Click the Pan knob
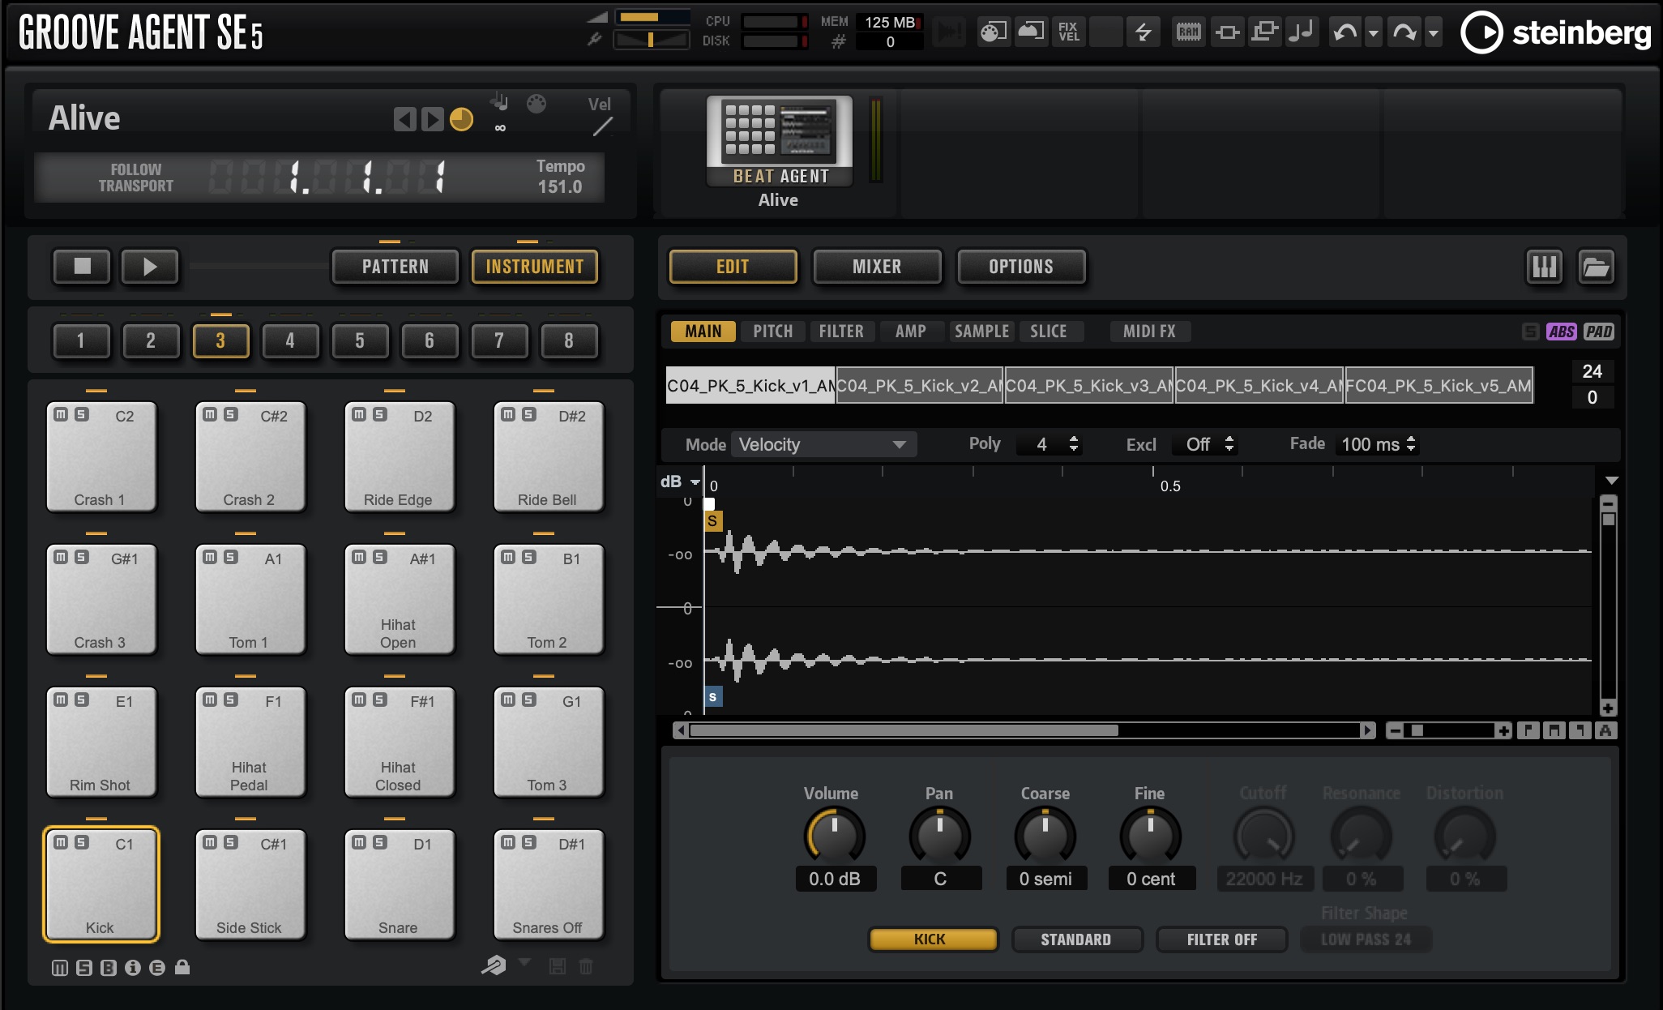Viewport: 1663px width, 1010px height. click(x=940, y=836)
